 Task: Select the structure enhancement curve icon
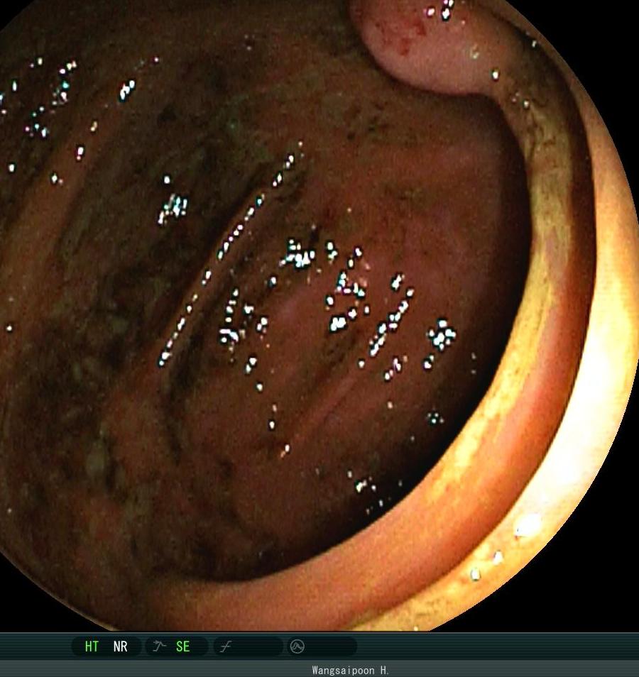click(159, 646)
